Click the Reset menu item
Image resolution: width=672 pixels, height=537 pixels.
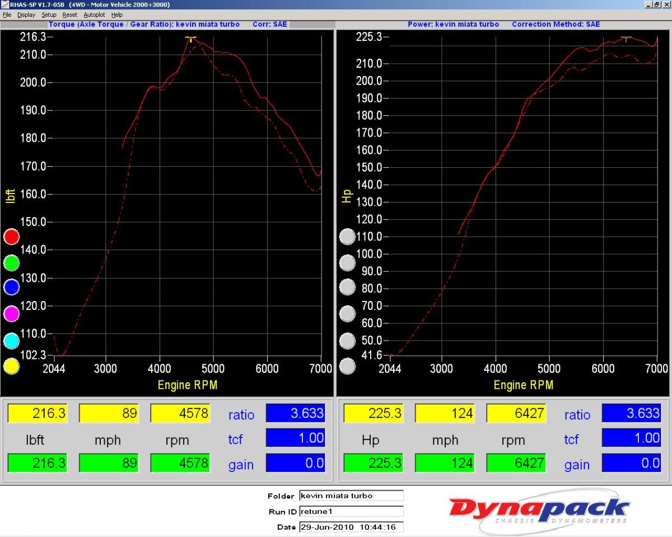coord(69,15)
